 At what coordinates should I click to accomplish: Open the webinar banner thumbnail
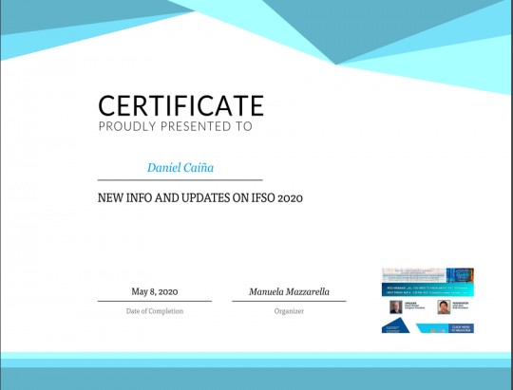coord(427,301)
